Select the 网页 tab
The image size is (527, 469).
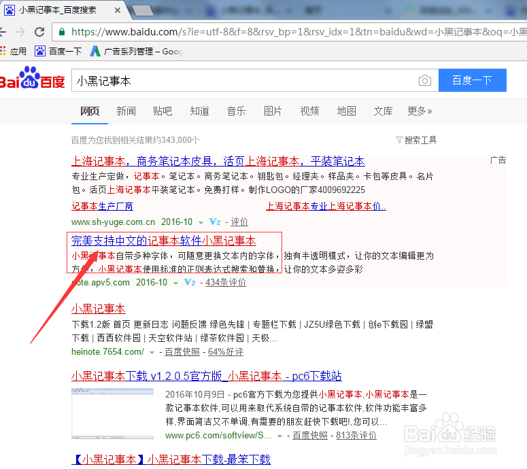pyautogui.click(x=90, y=111)
